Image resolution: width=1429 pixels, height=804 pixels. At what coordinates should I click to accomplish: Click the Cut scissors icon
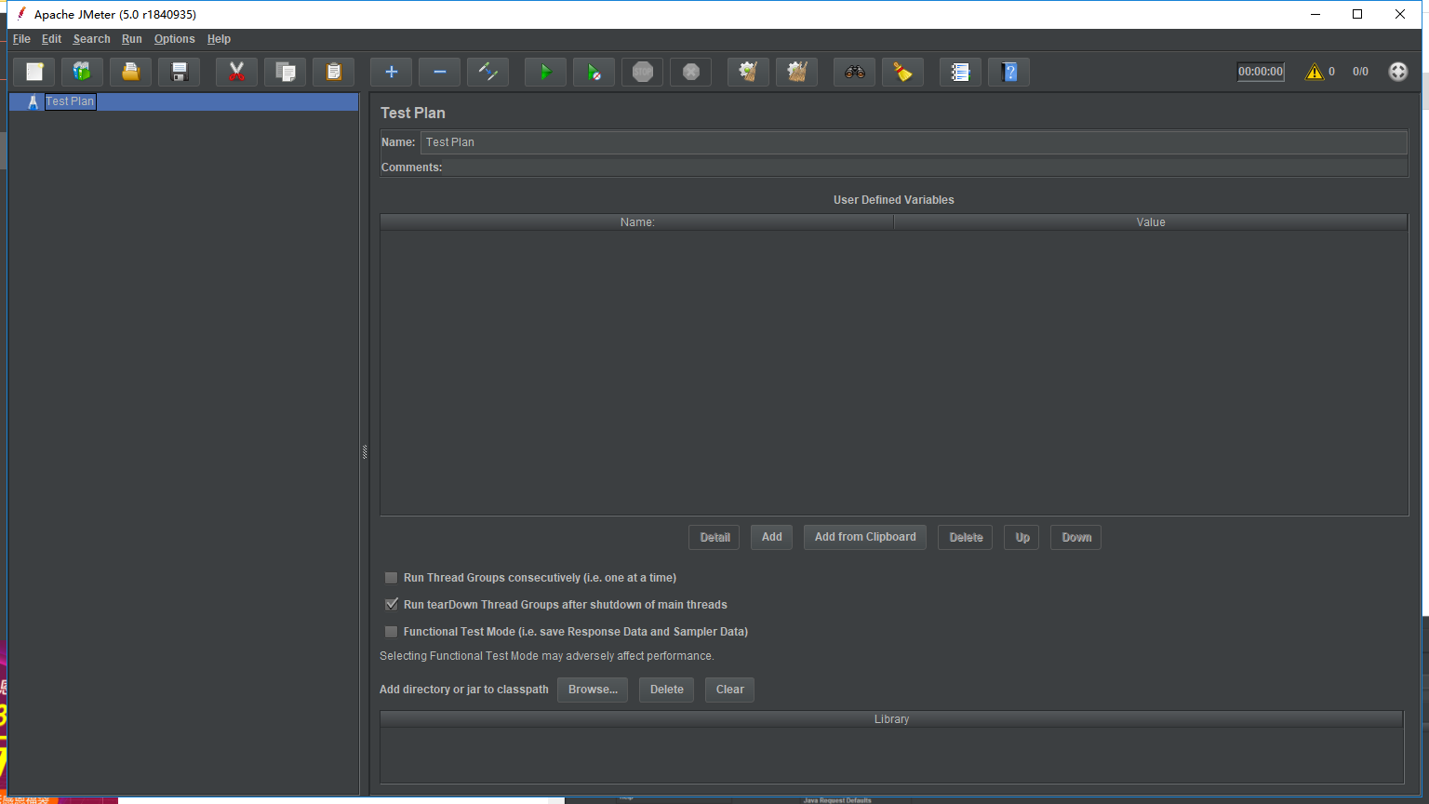(x=236, y=72)
